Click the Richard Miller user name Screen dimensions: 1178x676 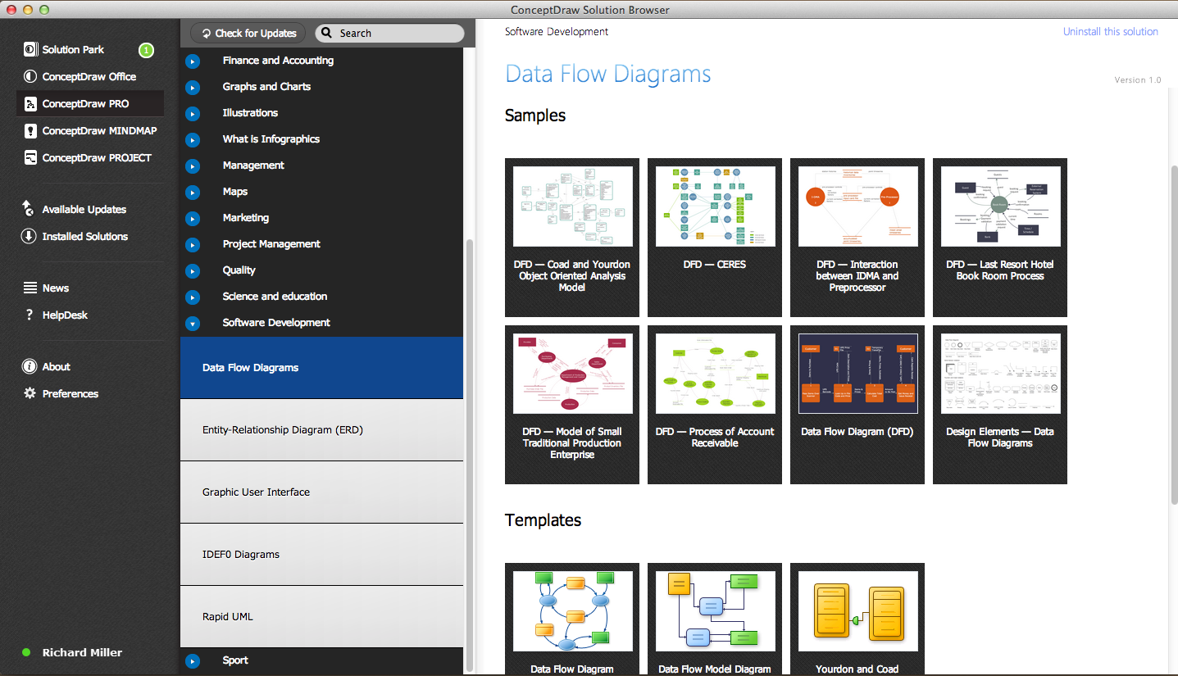[x=82, y=652]
